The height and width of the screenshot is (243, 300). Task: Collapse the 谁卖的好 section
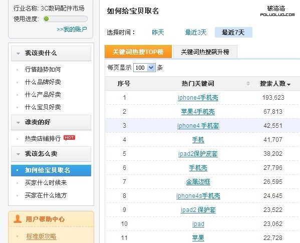18,122
